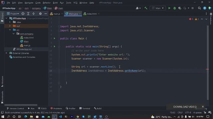Open profiler run options dropdown arrow
The image size is (213, 119).
tap(188, 8)
